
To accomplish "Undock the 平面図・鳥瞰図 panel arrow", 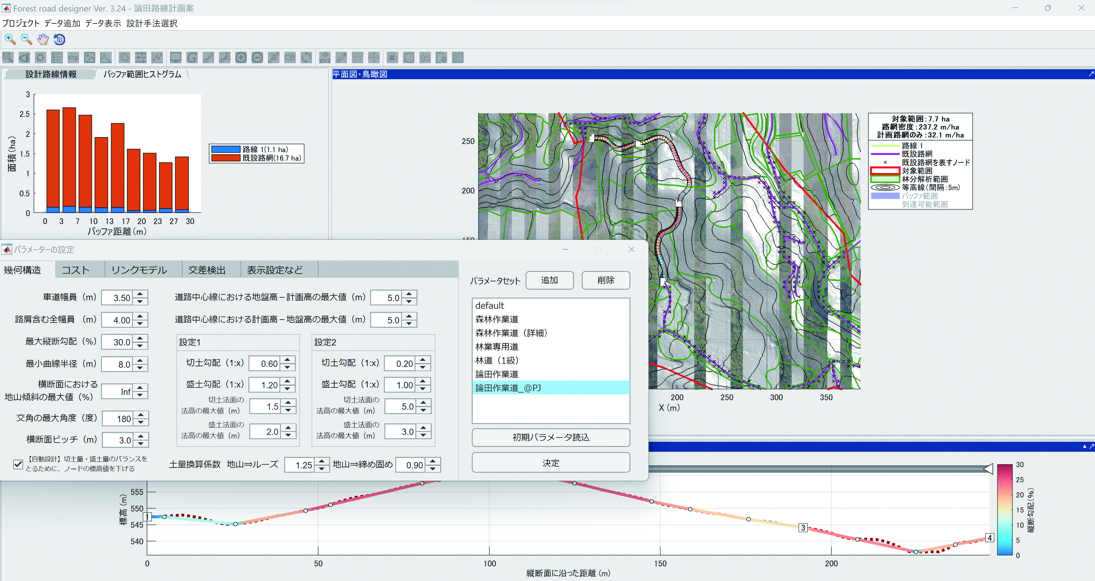I will pyautogui.click(x=1091, y=74).
